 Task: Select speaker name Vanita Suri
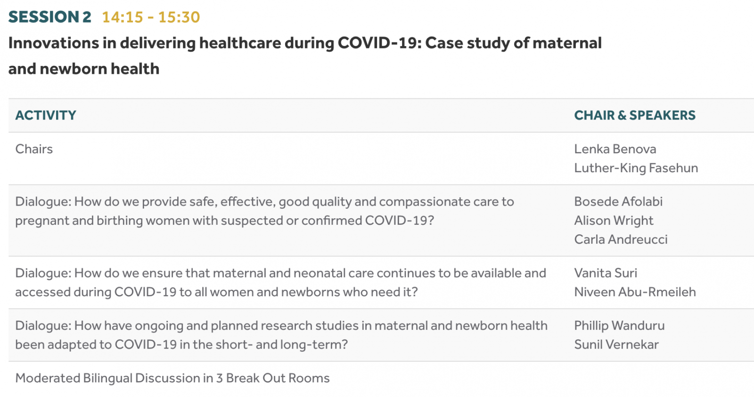605,273
